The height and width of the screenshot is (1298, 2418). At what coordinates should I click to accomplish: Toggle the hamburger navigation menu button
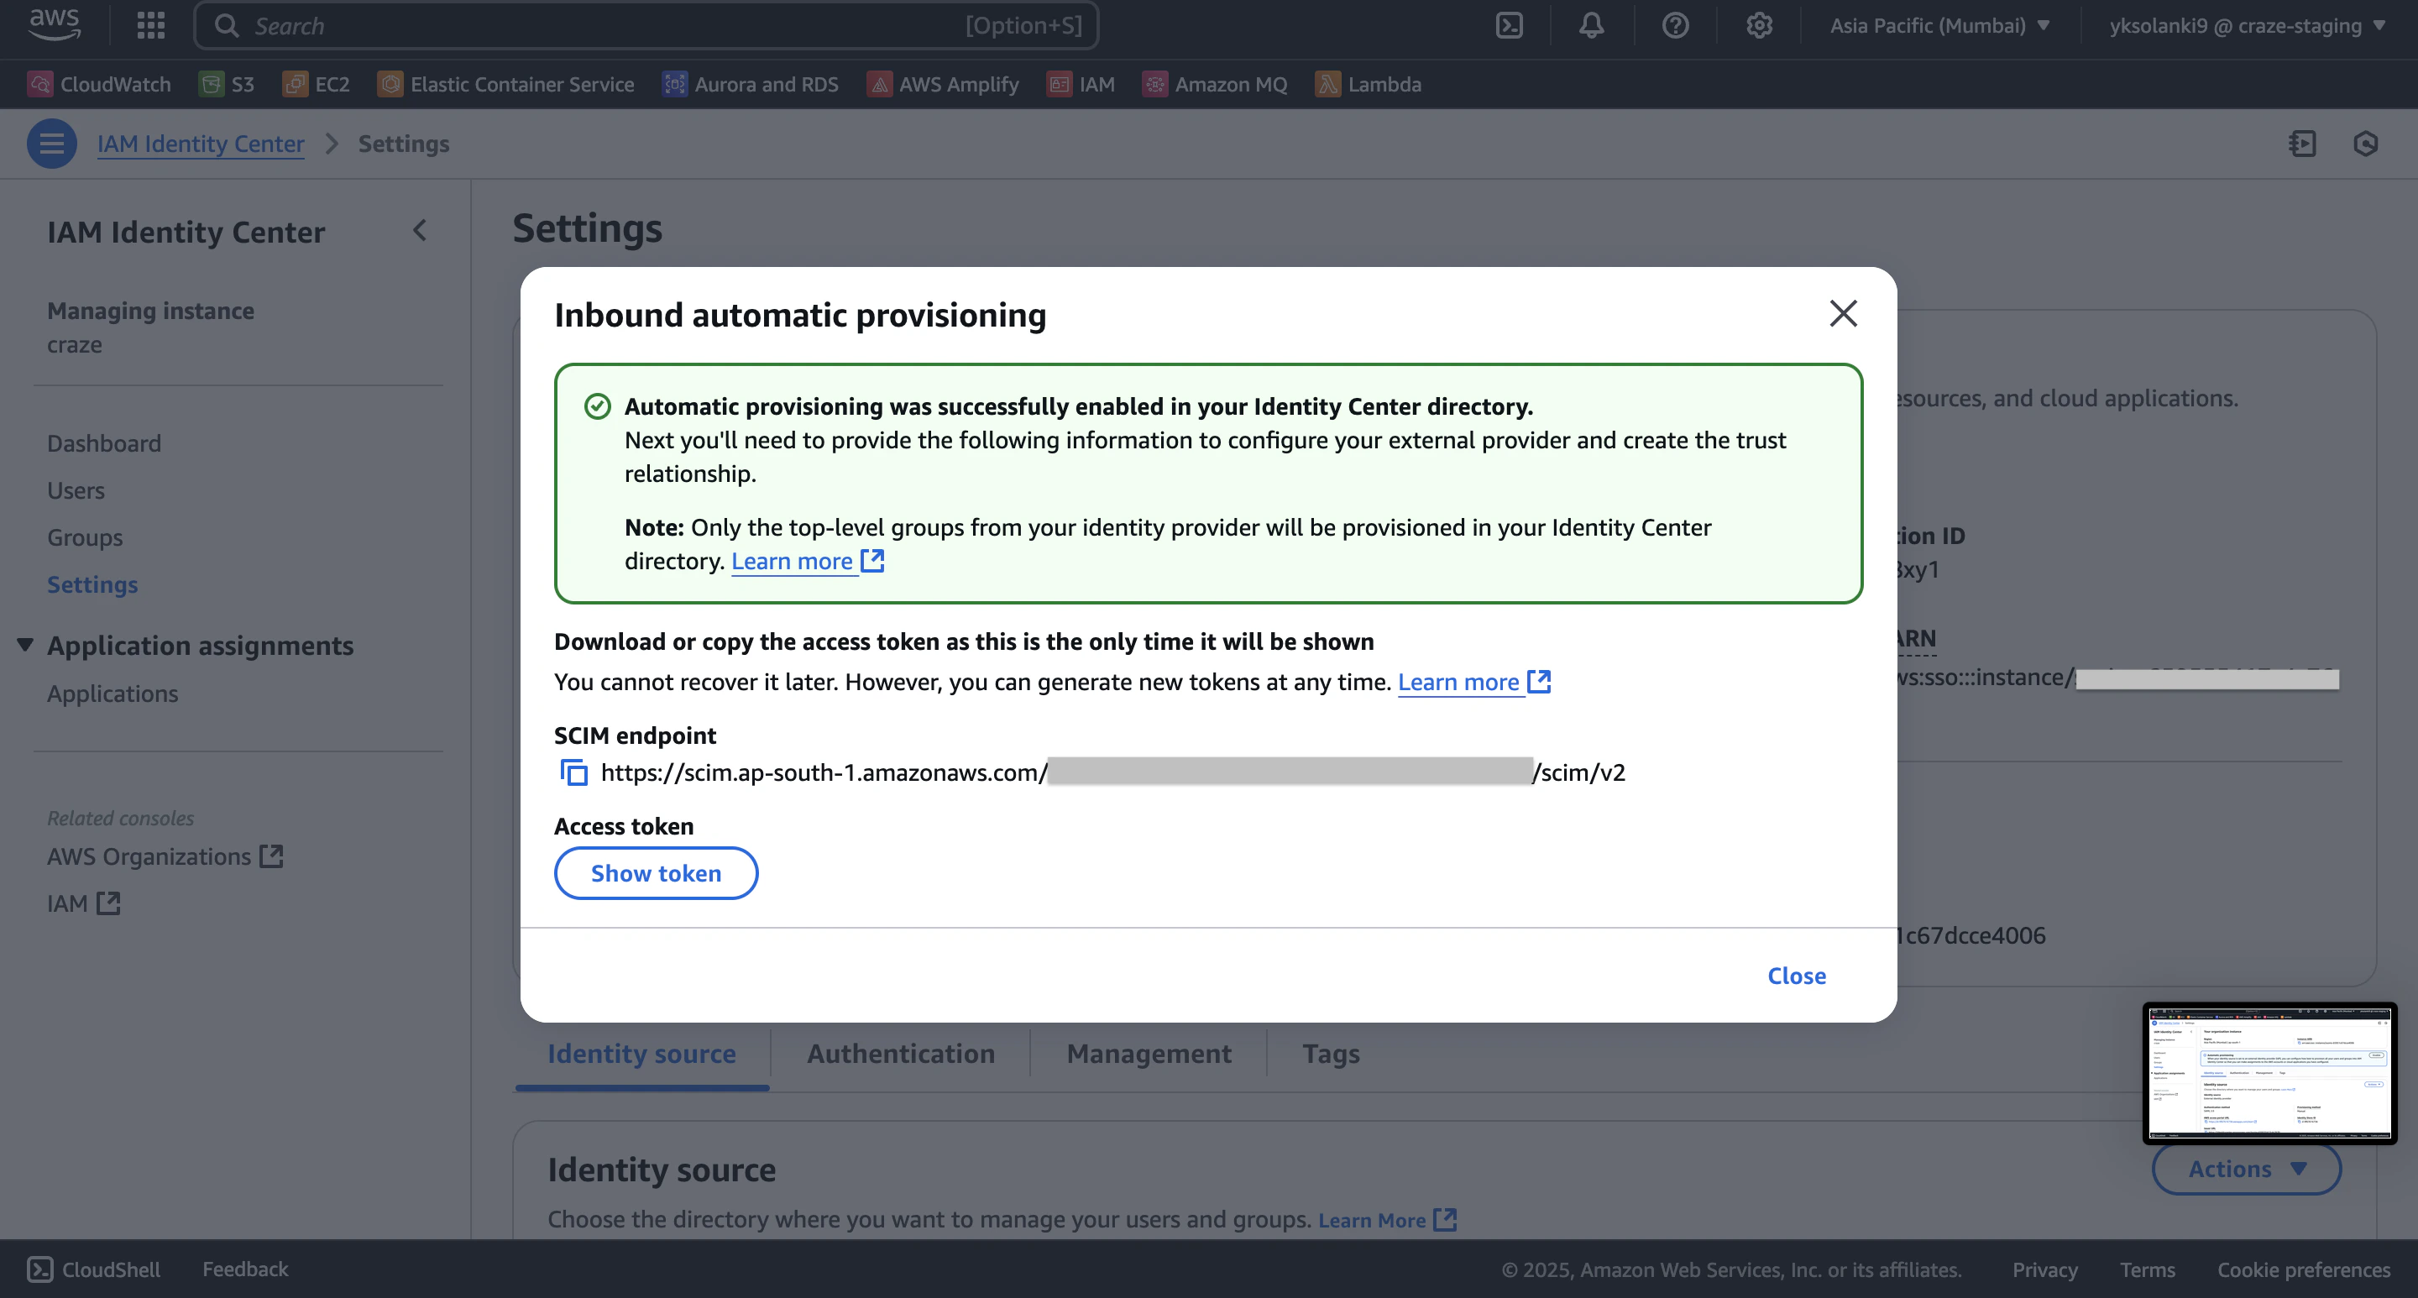51,144
